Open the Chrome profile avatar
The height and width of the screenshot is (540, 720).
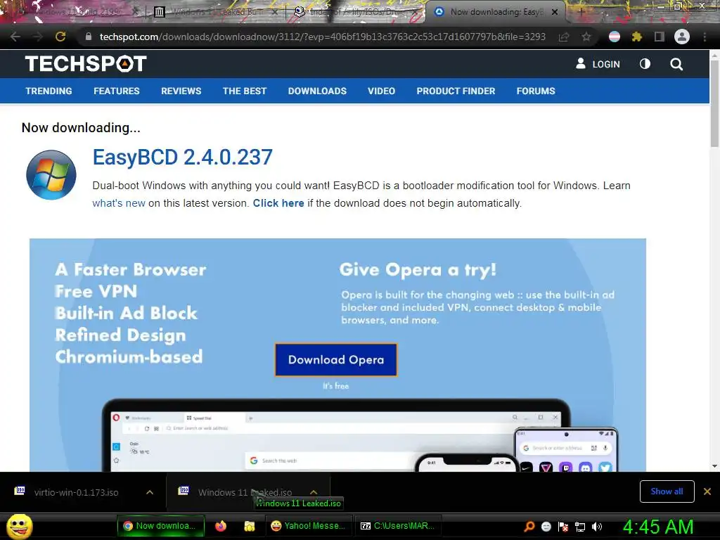(x=682, y=37)
